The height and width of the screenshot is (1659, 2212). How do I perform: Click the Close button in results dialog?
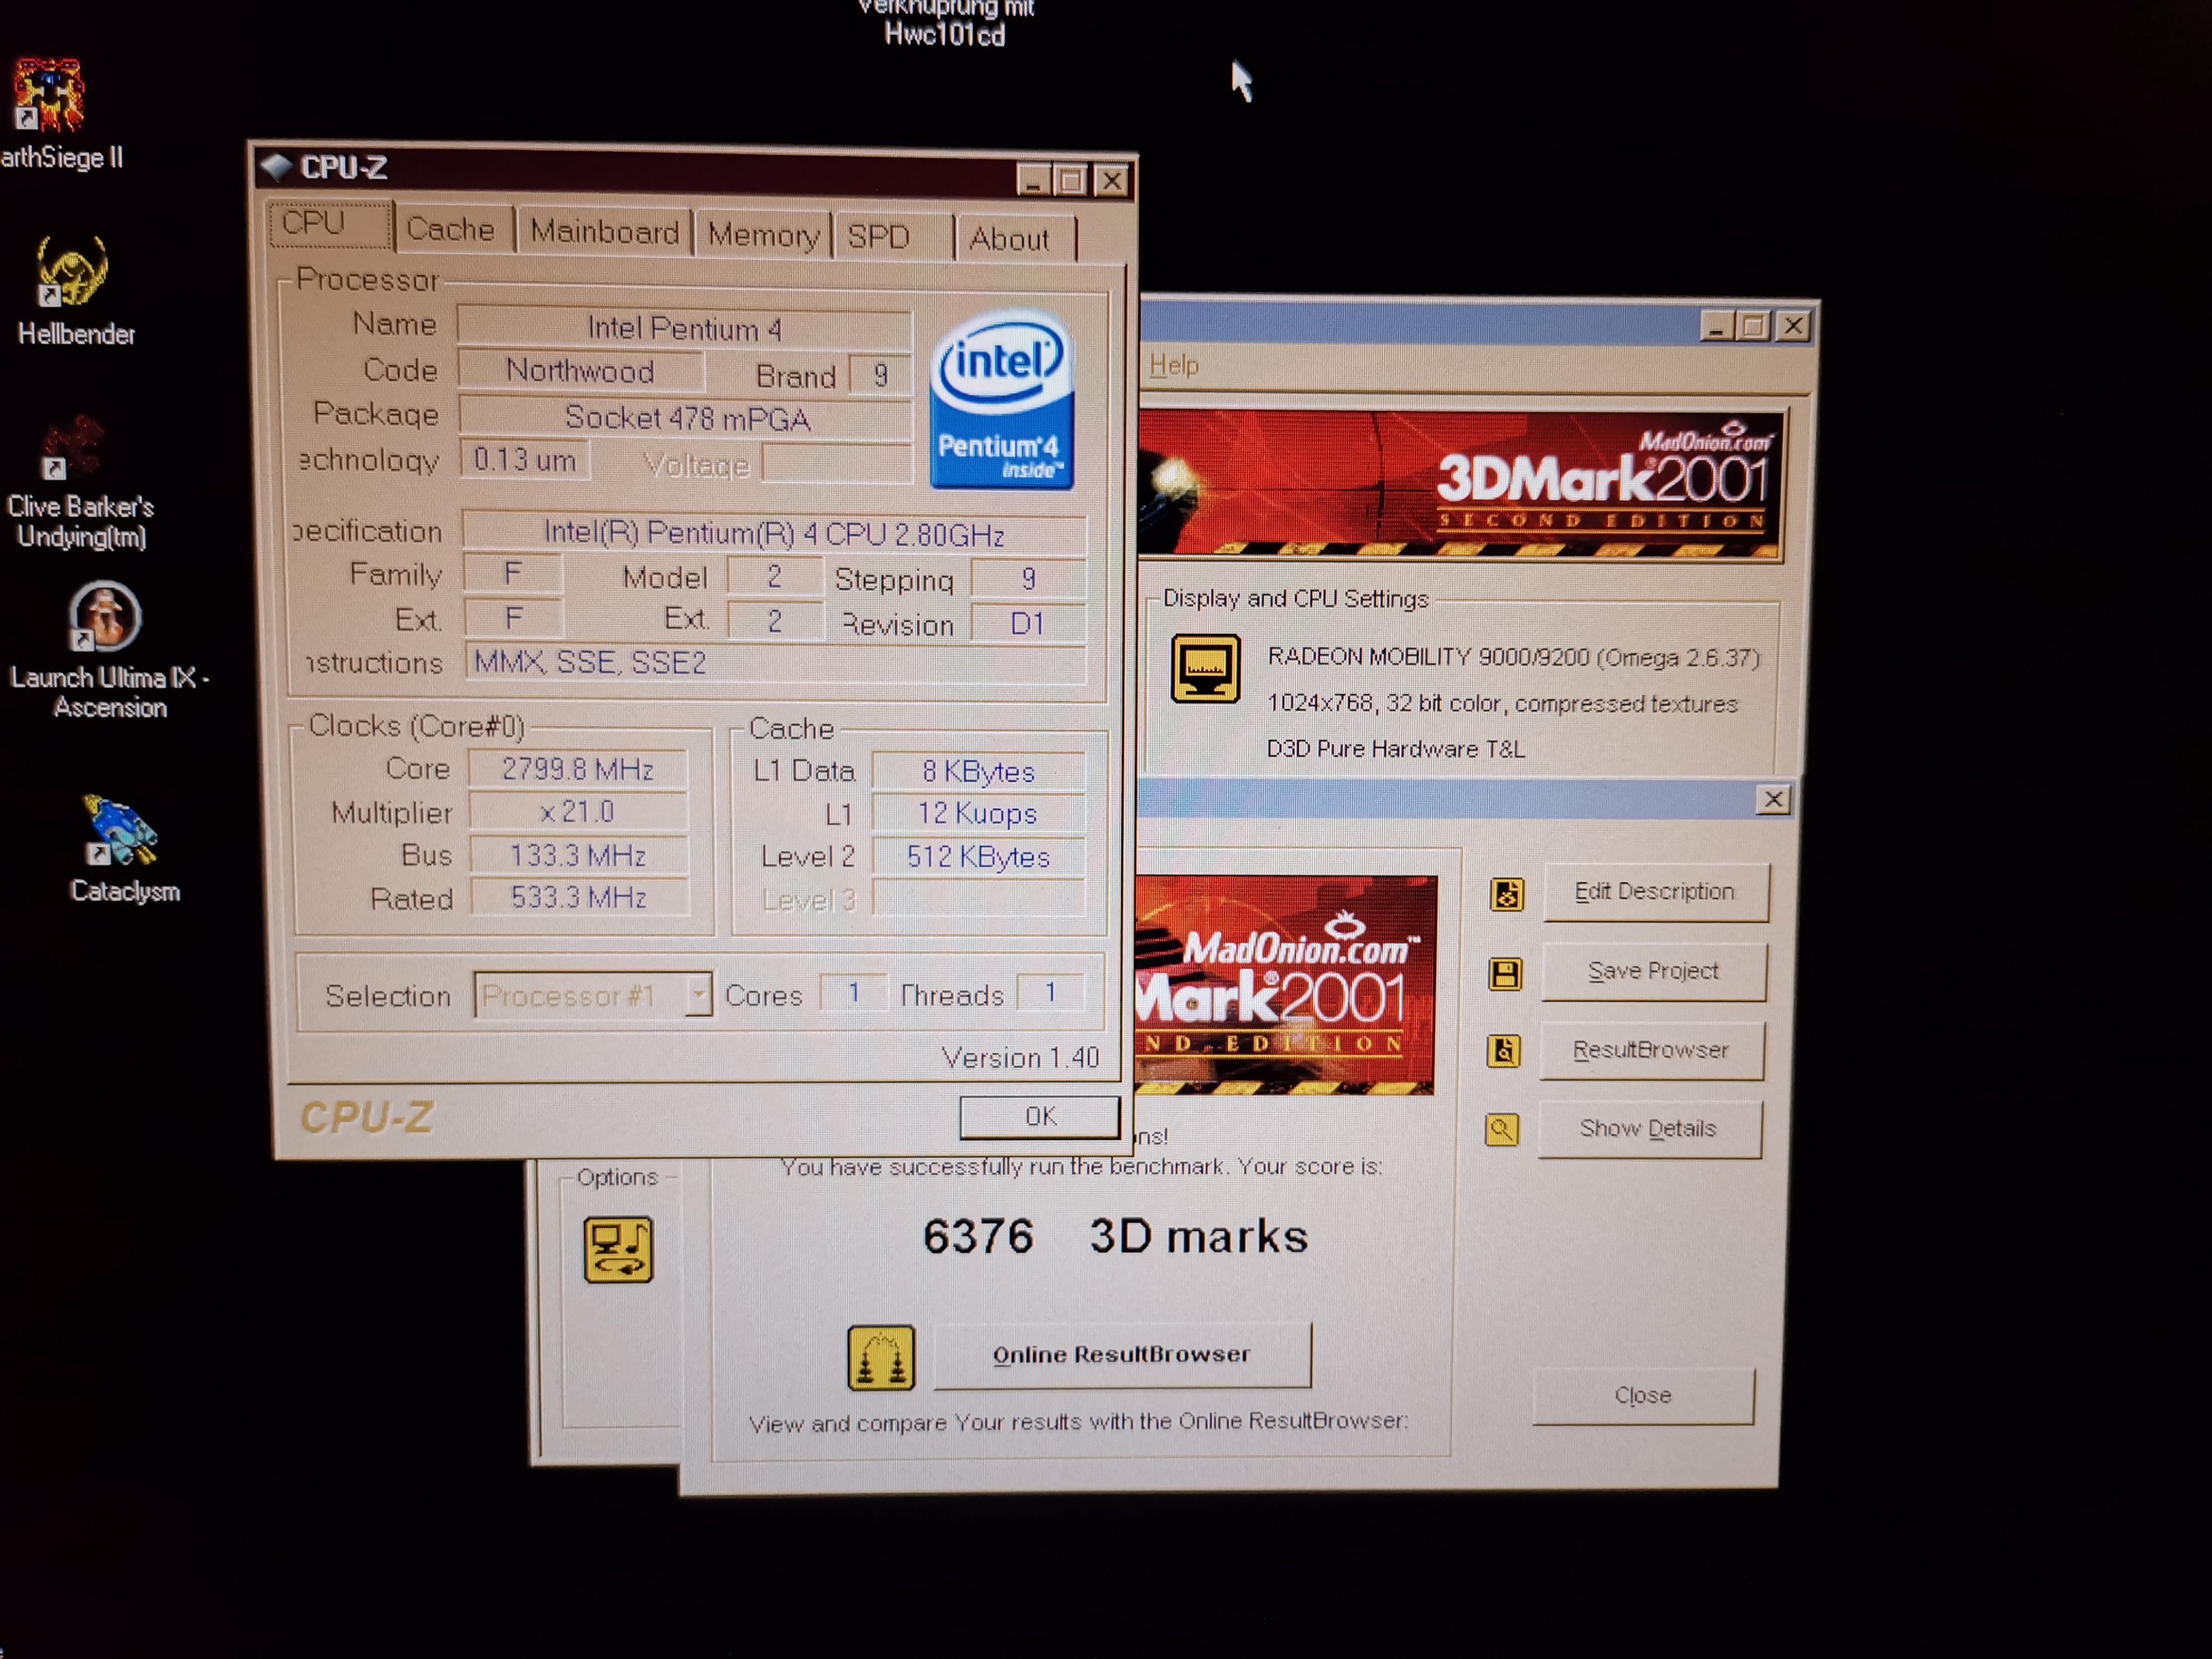point(1642,1395)
